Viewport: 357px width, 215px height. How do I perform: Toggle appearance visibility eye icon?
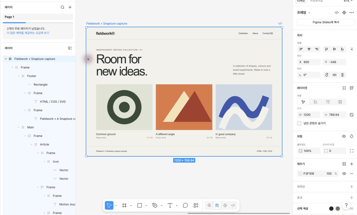click(344, 136)
